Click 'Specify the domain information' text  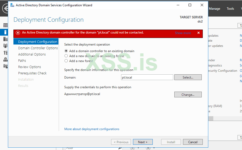[x=99, y=70]
